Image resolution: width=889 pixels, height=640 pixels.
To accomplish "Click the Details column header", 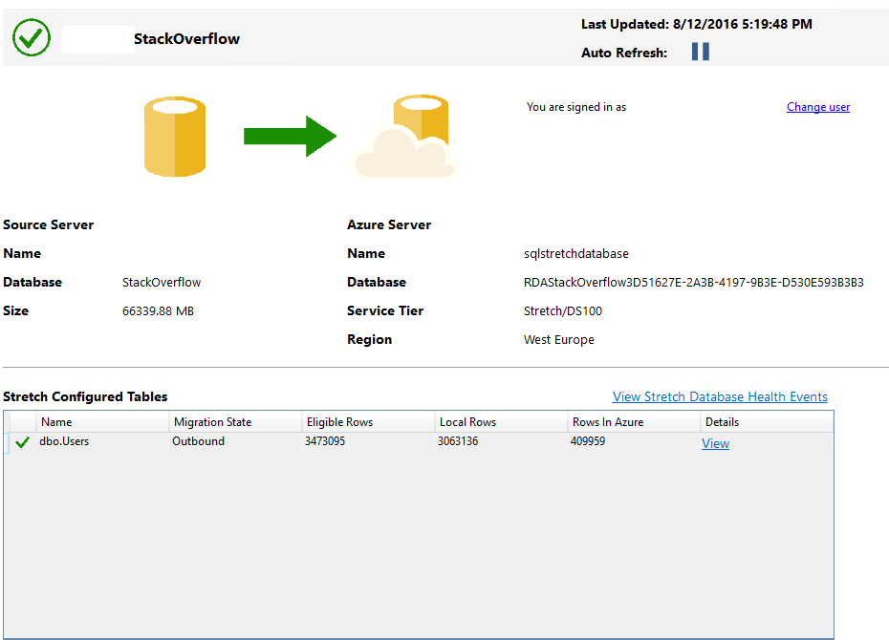I will pos(767,422).
